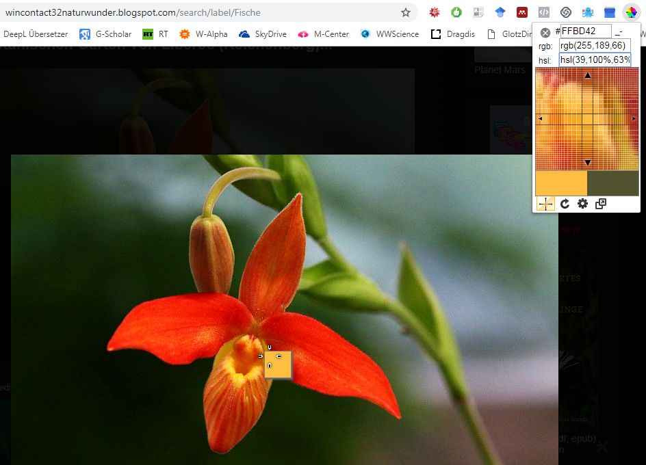Click the red starburst AdBlock extension icon
646x465 pixels.
click(434, 12)
